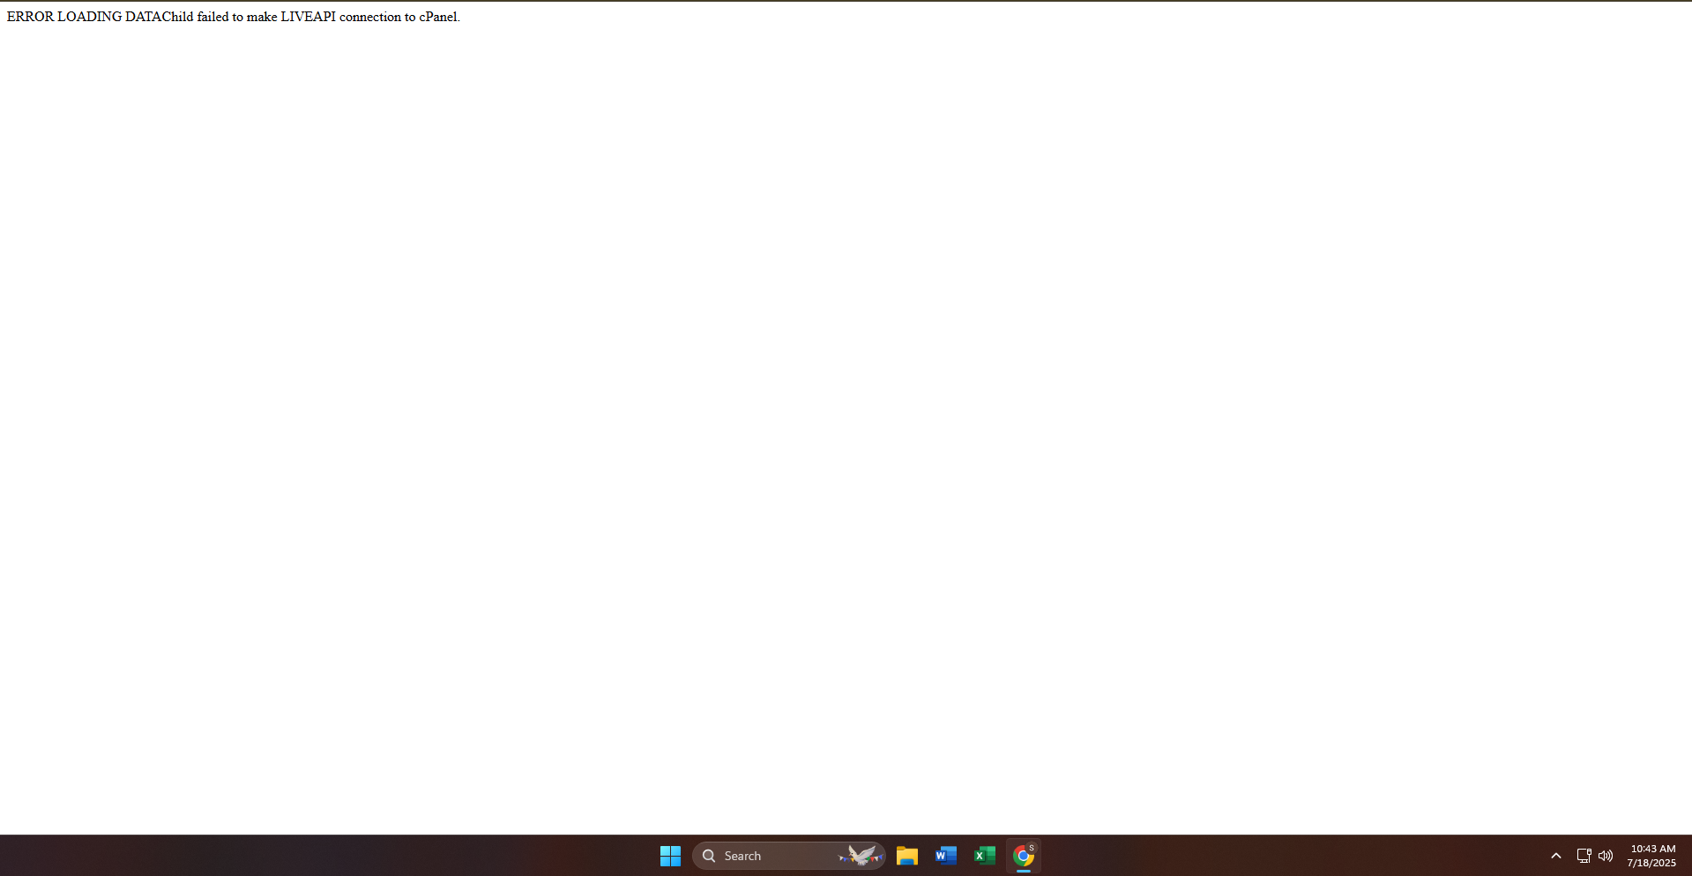Click the magnifier icon in taskbar Search
Image resolution: width=1692 pixels, height=876 pixels.
[709, 856]
